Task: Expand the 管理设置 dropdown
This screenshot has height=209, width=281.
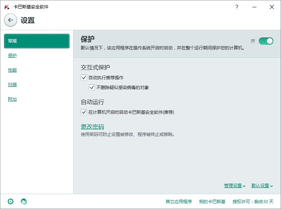Action: (x=235, y=186)
